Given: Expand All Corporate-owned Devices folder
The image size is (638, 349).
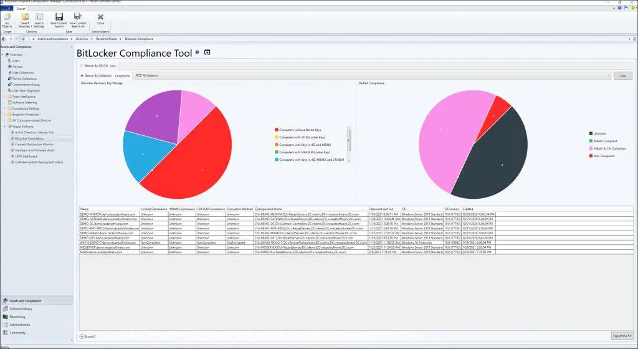Looking at the screenshot, I should tap(4, 120).
